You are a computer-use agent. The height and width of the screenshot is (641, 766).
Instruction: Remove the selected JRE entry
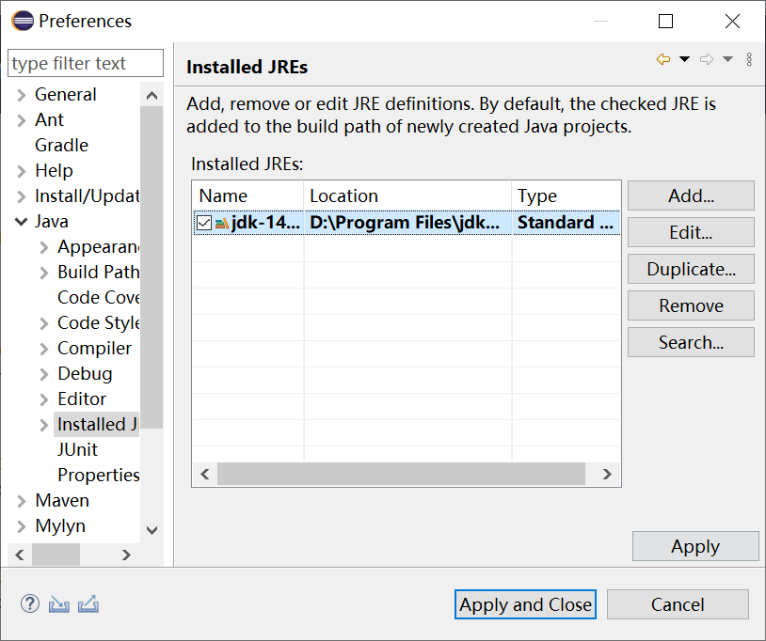[691, 305]
